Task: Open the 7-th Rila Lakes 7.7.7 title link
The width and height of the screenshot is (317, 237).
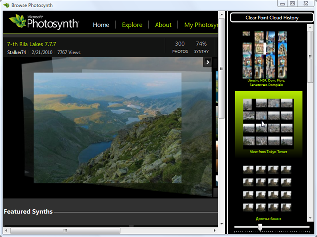Action: point(32,44)
